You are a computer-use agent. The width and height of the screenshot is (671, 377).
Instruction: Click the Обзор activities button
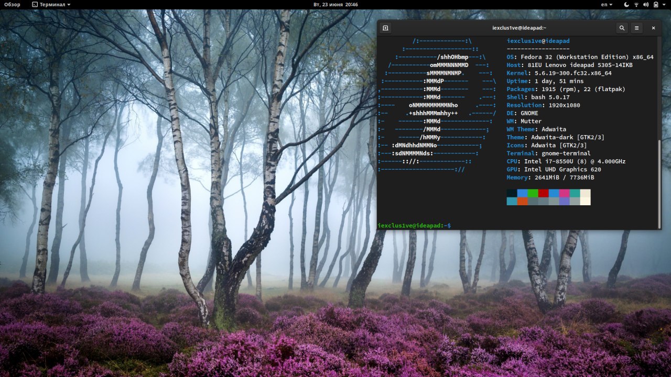coord(12,4)
